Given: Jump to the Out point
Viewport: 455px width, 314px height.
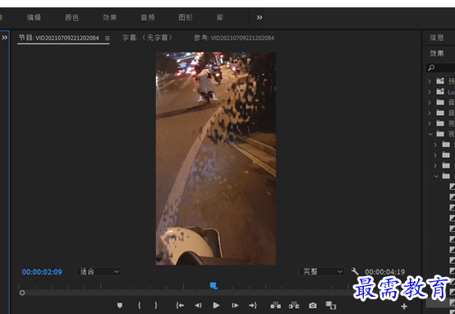Looking at the screenshot, I should (x=253, y=305).
